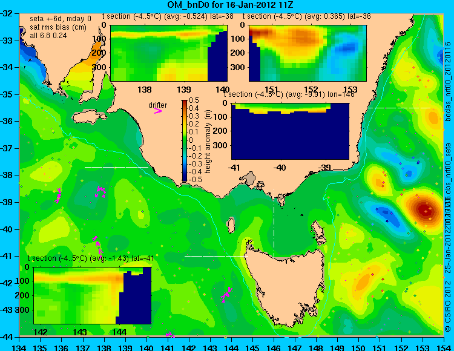Click the title 'OM_bnD0 for 16-Jan-2012 11Z'

[231, 5]
